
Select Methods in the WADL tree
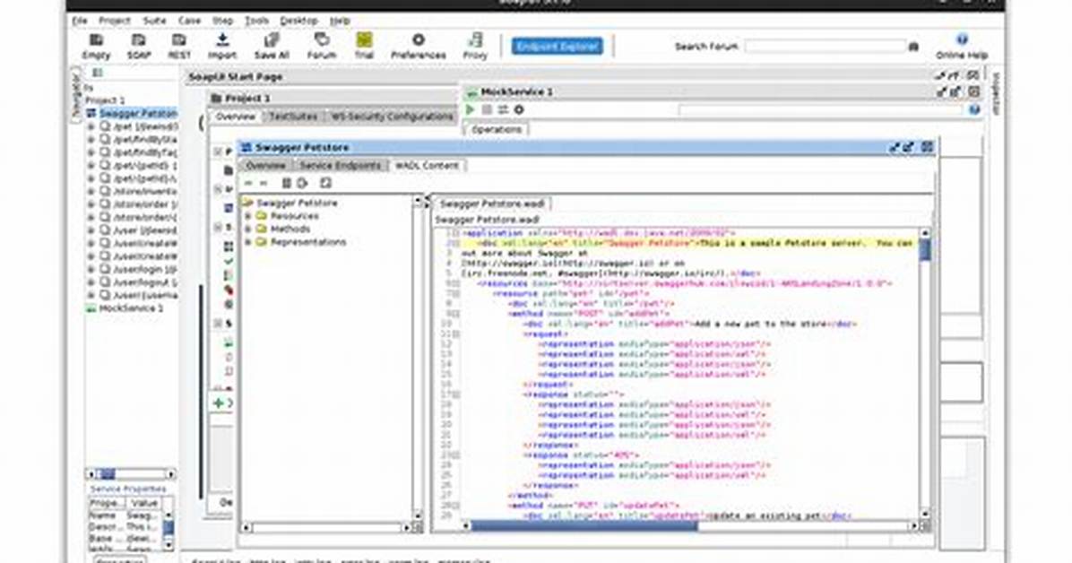coord(290,230)
